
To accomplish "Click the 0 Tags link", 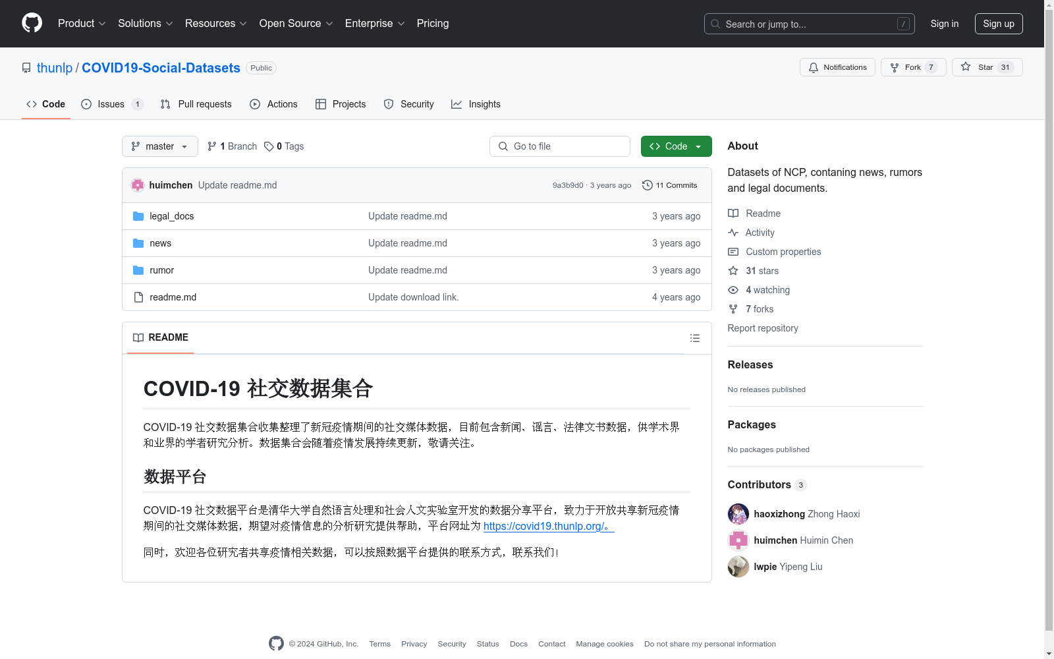I will click(x=284, y=146).
